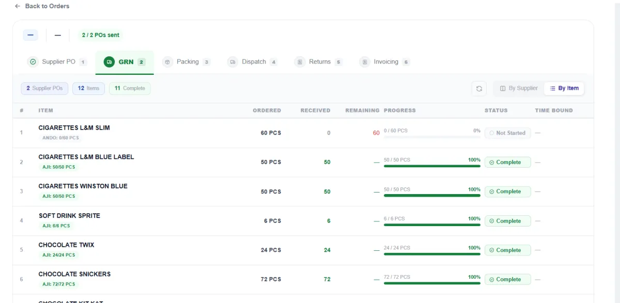The height and width of the screenshot is (303, 620).
Task: Expand the CIGARETTES L&M SLIM row
Action: point(303,133)
